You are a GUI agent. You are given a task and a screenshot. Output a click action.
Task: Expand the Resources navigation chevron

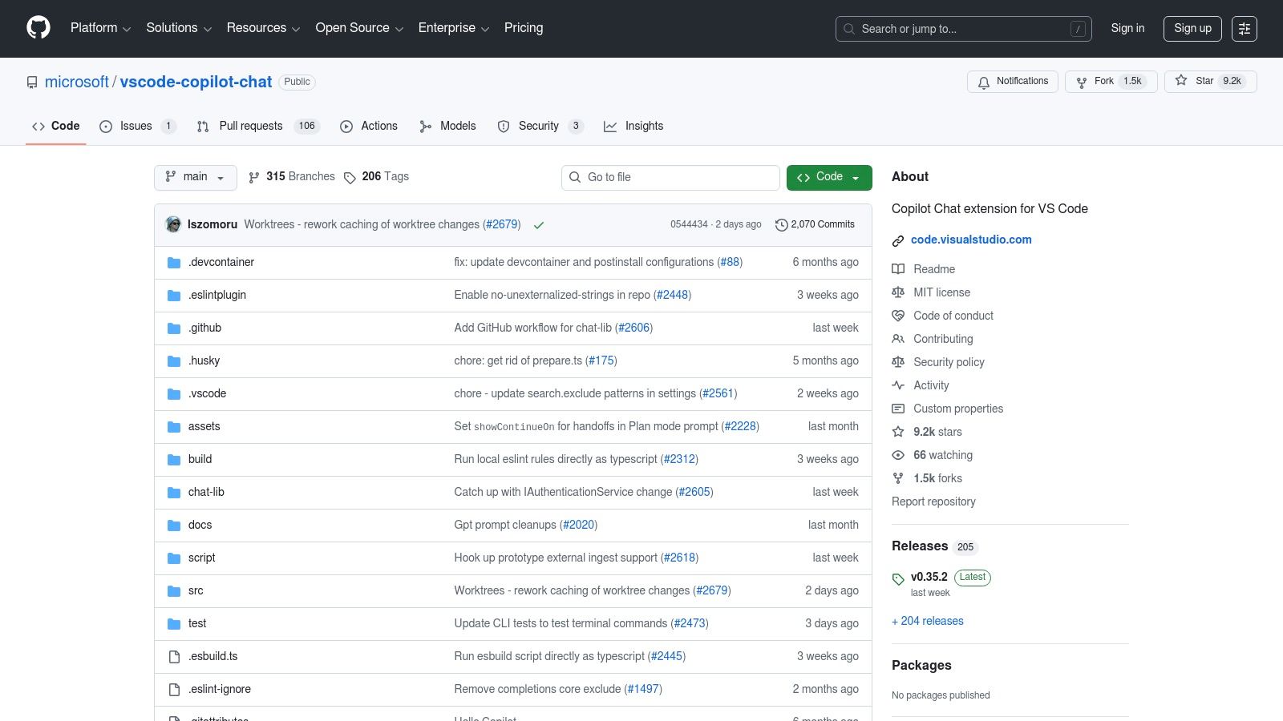(296, 28)
